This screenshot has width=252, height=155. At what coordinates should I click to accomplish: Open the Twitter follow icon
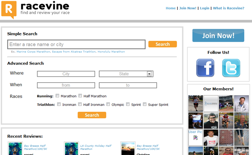point(231,68)
